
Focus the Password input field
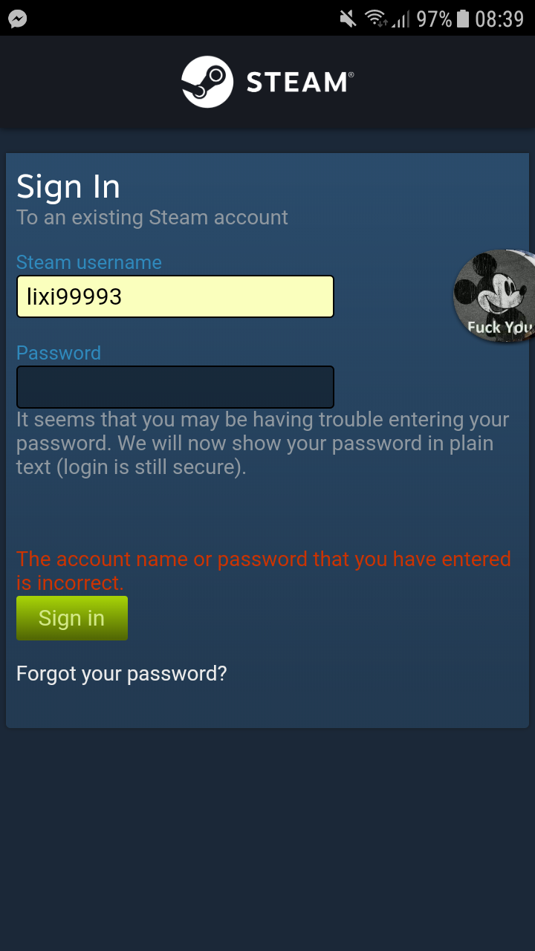[x=175, y=386]
